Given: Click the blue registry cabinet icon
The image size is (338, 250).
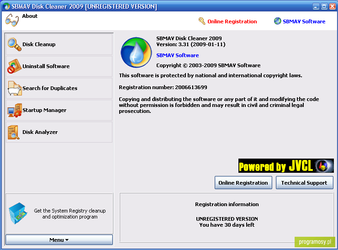Looking at the screenshot, I should click(x=18, y=213).
